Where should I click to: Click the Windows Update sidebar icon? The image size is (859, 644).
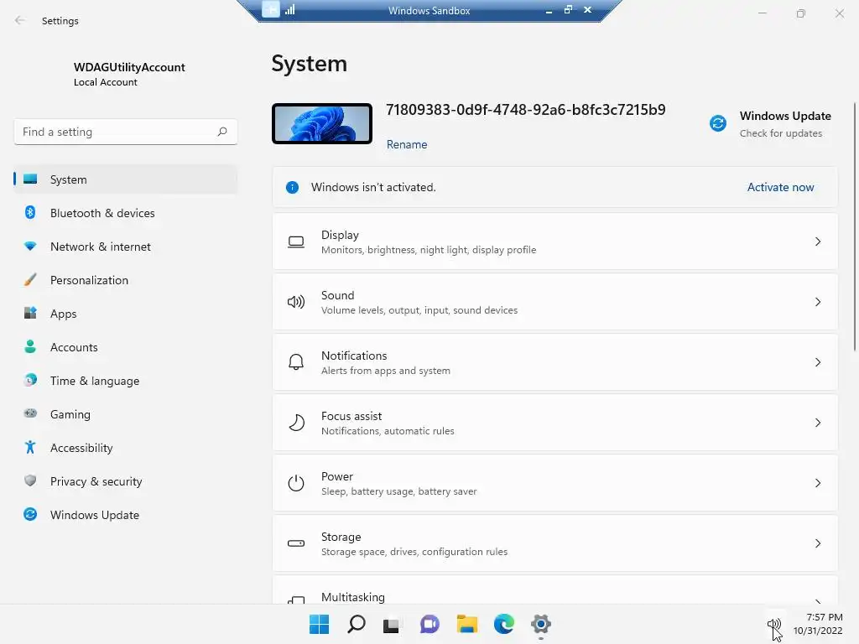tap(30, 514)
